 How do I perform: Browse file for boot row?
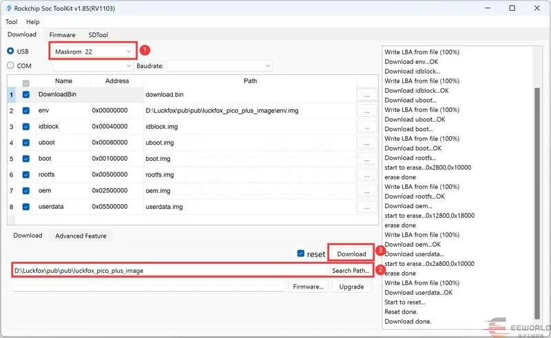(367, 159)
